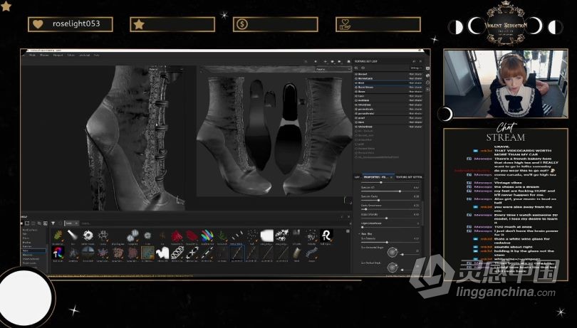Click the plus icon in top toolbar
This screenshot has height=328, width=577.
click(326, 61)
